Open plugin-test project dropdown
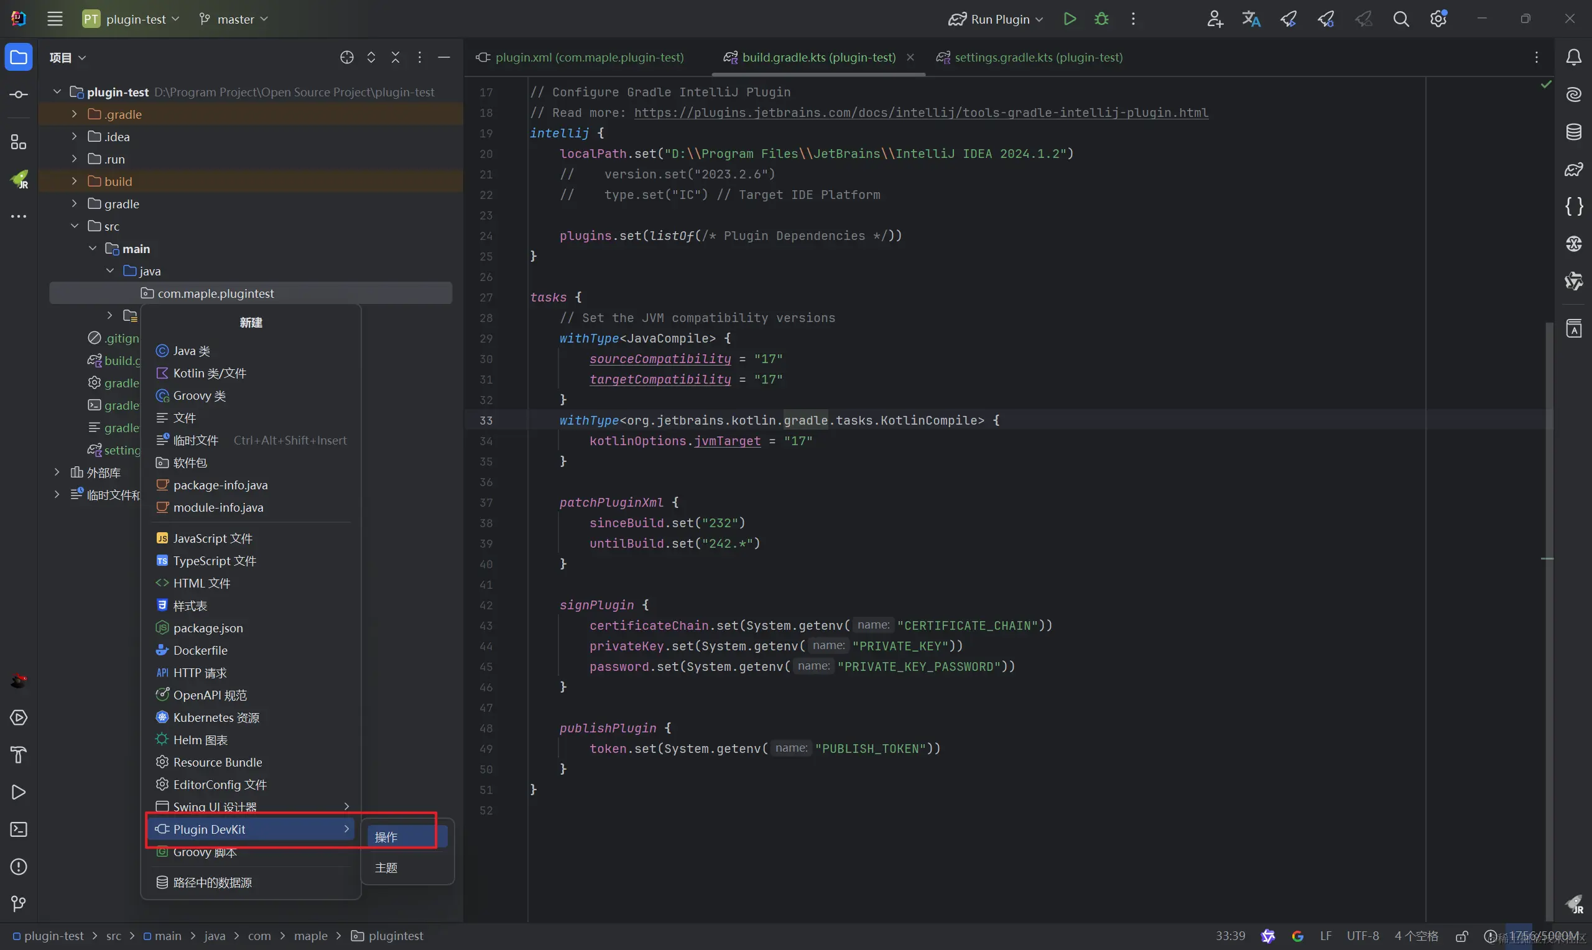 click(131, 19)
